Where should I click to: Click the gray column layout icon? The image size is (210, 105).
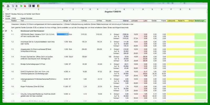(x=30, y=6)
